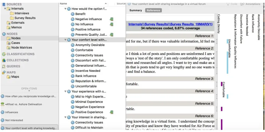Select the Externals folder icon

(9, 23)
